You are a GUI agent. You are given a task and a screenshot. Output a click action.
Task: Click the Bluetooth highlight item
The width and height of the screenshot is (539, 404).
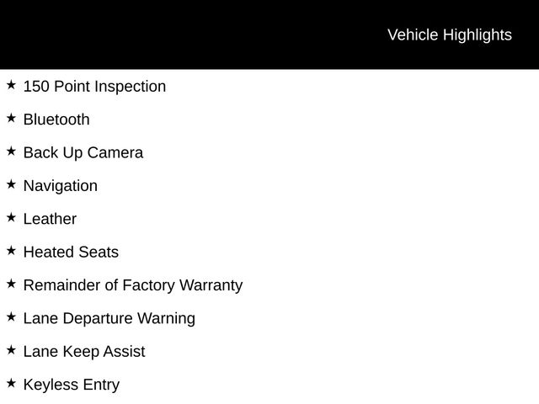point(56,120)
